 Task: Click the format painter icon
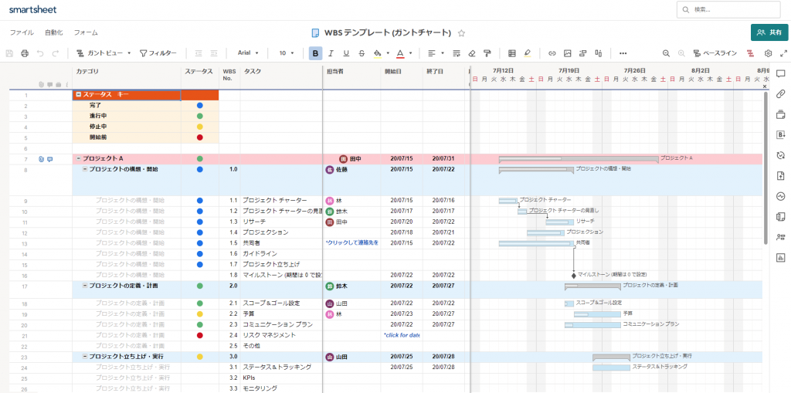pos(487,53)
